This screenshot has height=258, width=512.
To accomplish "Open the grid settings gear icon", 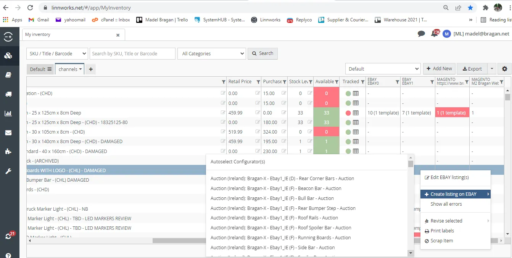I will (505, 69).
